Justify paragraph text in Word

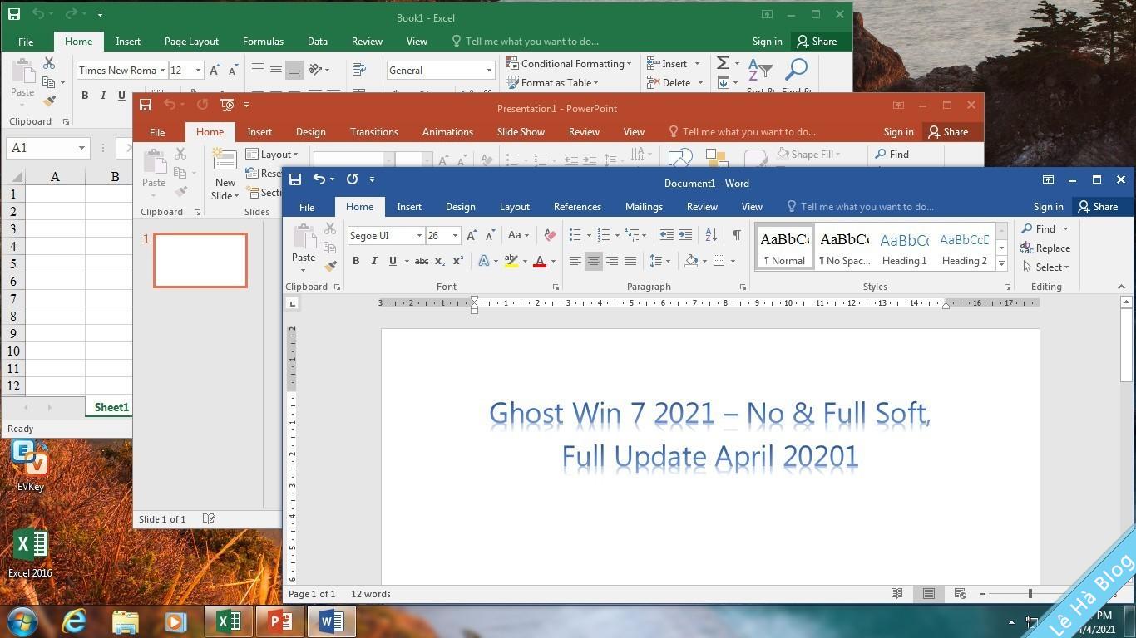(630, 261)
